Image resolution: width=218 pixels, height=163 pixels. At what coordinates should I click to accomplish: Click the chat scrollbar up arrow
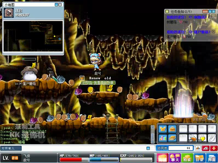(153, 127)
